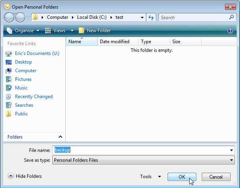The height and width of the screenshot is (188, 240).
Task: Confirm with the OK button
Action: click(182, 177)
